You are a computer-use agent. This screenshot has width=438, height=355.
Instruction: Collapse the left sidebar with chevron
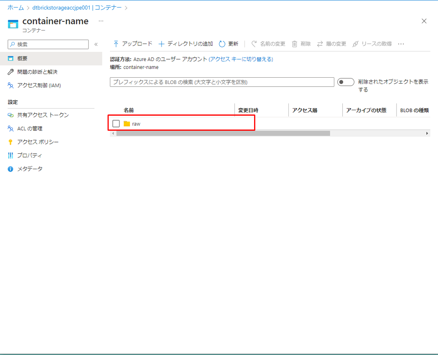pyautogui.click(x=96, y=44)
